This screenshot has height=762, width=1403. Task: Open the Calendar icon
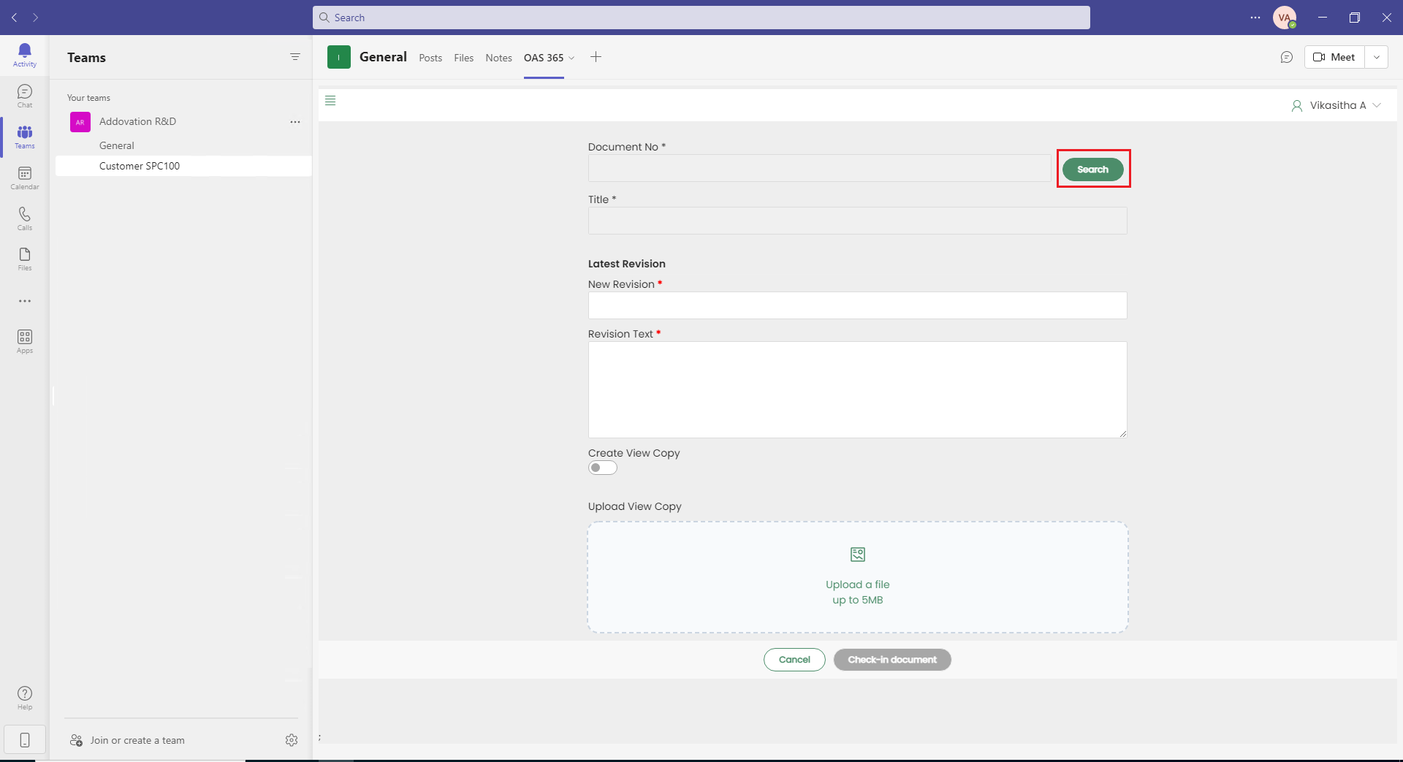pos(24,177)
